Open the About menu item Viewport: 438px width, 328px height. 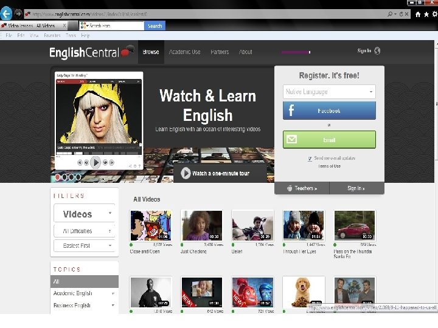246,52
